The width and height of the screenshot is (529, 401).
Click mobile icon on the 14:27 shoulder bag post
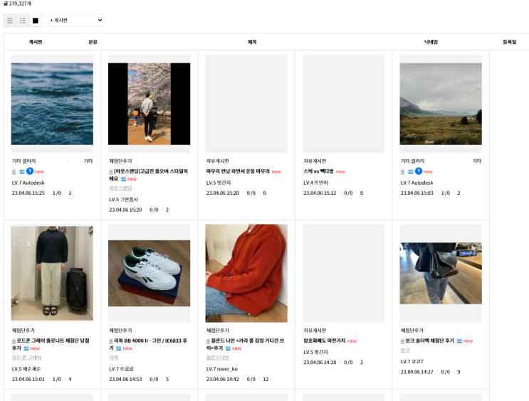(x=402, y=341)
